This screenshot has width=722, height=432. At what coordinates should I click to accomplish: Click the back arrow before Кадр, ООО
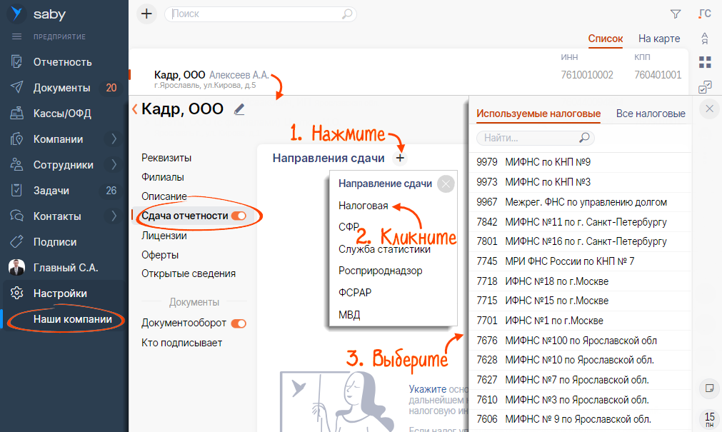click(x=134, y=109)
